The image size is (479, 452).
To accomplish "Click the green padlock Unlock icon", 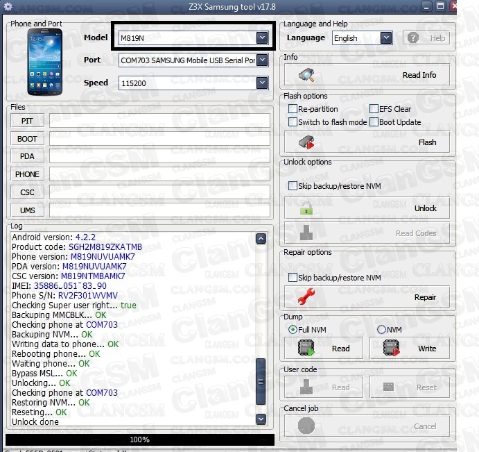I will click(306, 208).
